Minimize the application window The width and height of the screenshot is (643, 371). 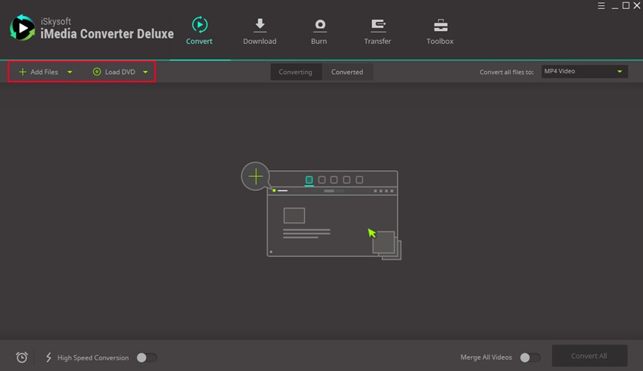pyautogui.click(x=615, y=7)
